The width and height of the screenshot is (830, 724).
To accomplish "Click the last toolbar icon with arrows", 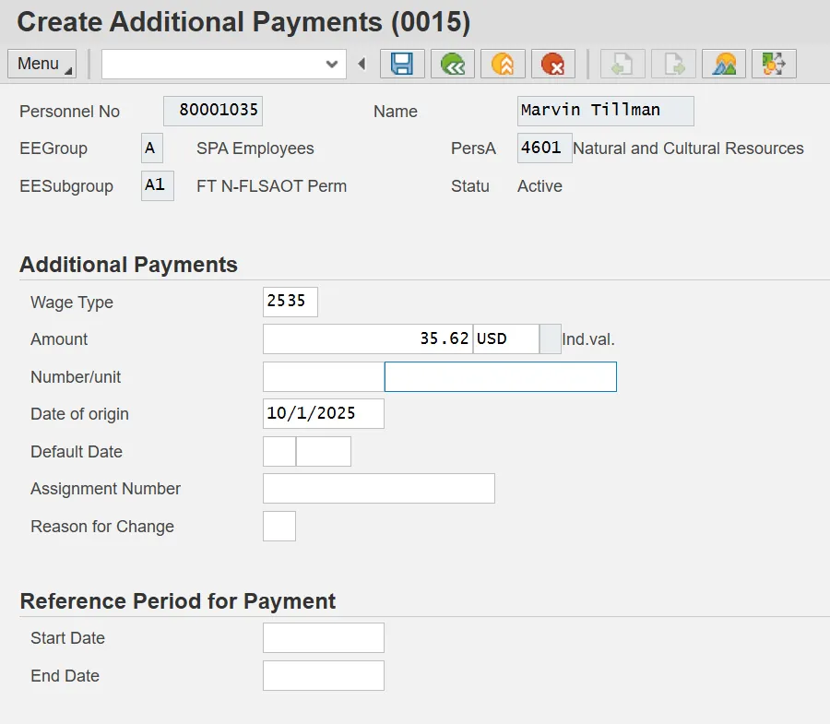I will pos(774,64).
